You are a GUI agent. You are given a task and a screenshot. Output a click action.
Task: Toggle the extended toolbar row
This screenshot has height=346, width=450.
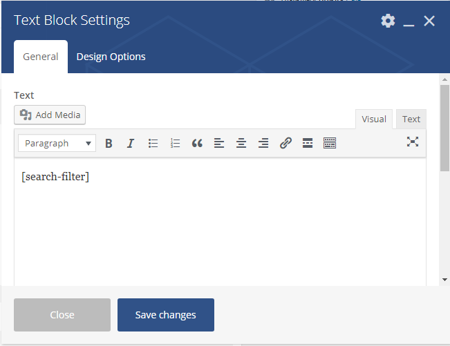(330, 144)
